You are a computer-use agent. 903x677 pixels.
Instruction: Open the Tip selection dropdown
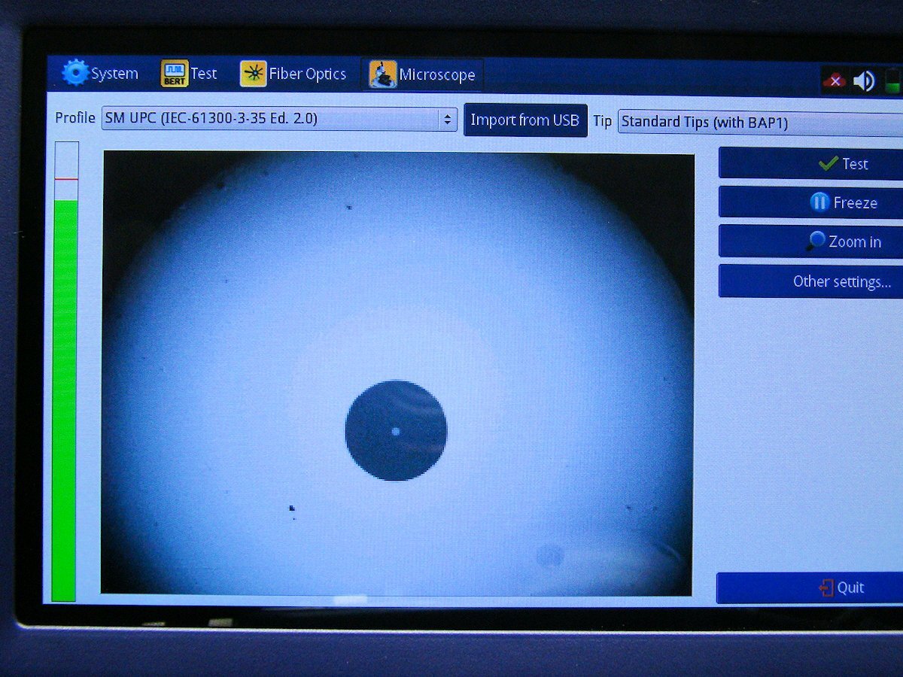(760, 122)
